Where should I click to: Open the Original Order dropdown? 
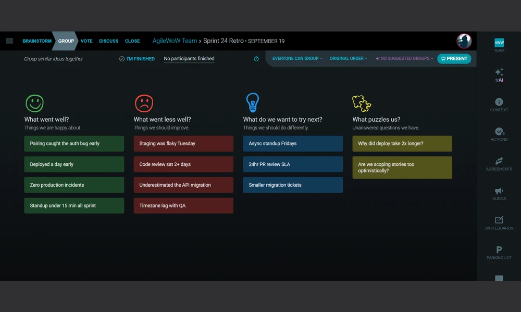click(348, 58)
